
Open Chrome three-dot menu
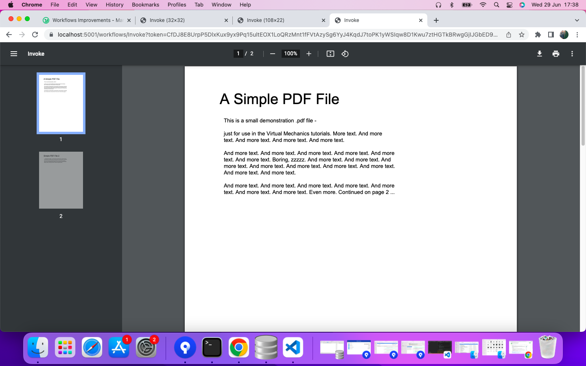point(577,35)
